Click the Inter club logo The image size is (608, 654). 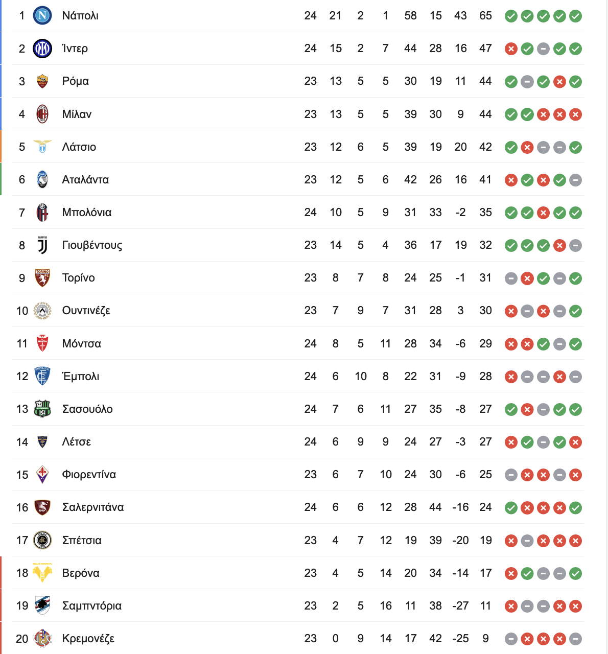click(x=42, y=49)
